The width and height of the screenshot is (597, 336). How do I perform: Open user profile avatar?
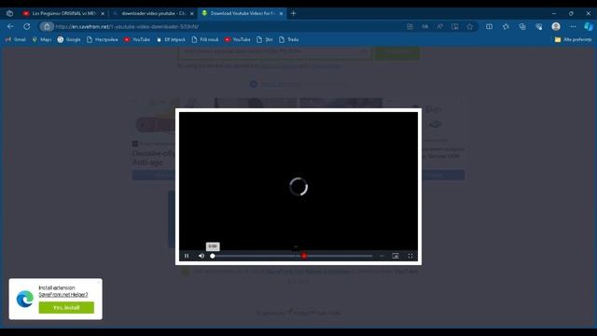tap(556, 26)
